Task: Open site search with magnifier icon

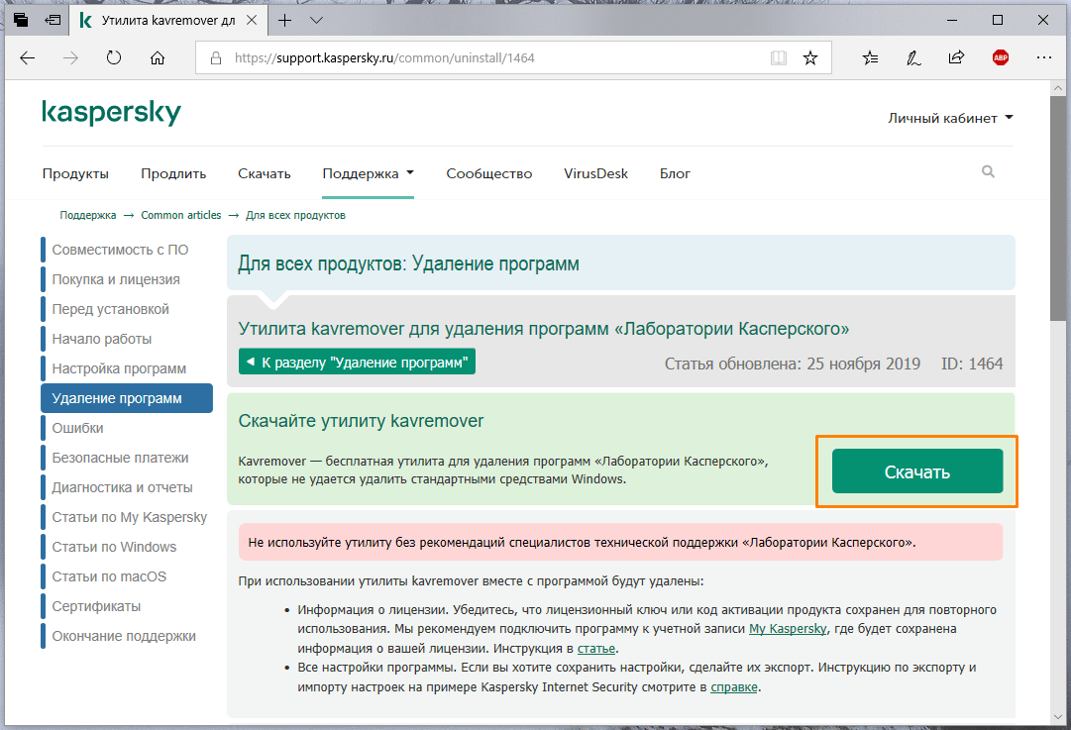Action: point(988,171)
